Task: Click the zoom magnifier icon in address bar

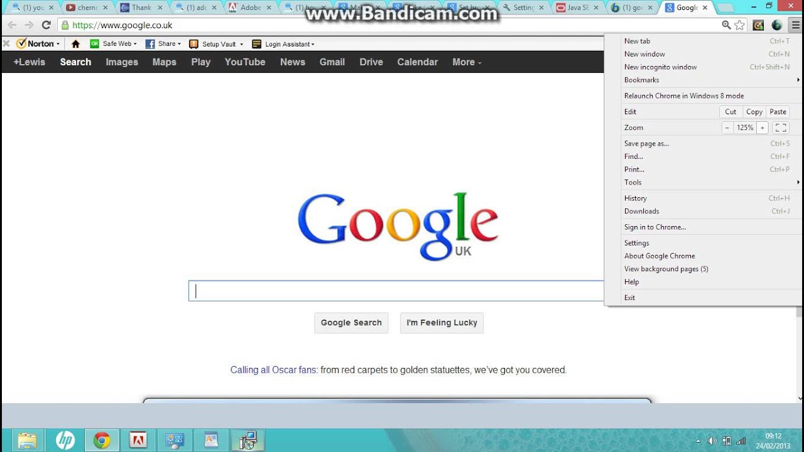Action: click(x=726, y=25)
